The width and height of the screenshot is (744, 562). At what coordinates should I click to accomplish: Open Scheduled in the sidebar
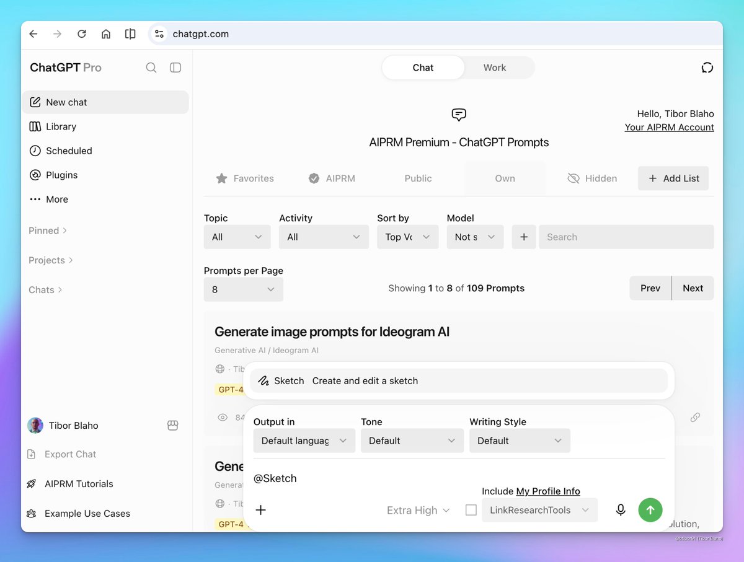[x=105, y=151]
